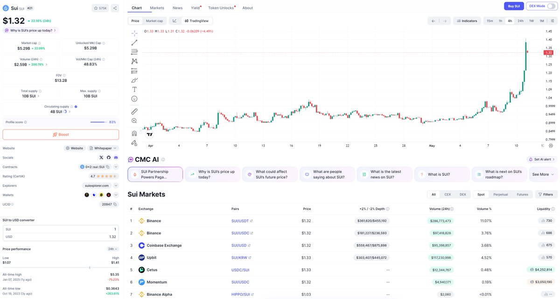Screen dimensions: 560x299
Task: Set chart interval to 24h
Action: pos(520,21)
